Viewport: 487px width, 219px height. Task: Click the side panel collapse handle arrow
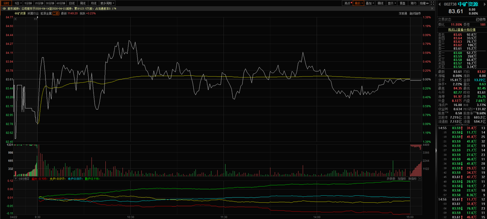click(436, 150)
